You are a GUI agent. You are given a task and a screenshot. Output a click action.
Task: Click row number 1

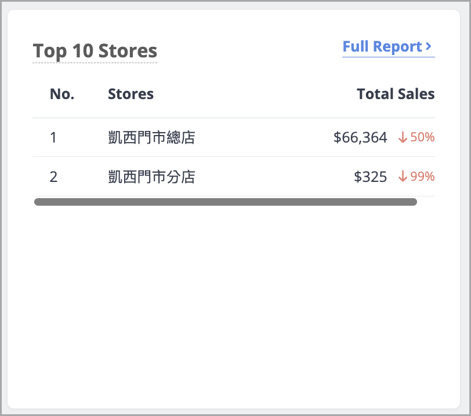click(53, 137)
